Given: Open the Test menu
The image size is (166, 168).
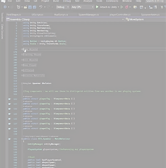Looking at the screenshot, I should point(77,1).
